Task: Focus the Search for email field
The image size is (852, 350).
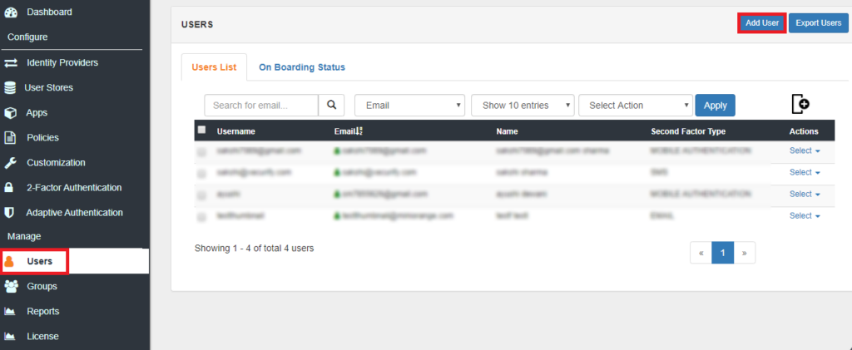Action: click(261, 106)
